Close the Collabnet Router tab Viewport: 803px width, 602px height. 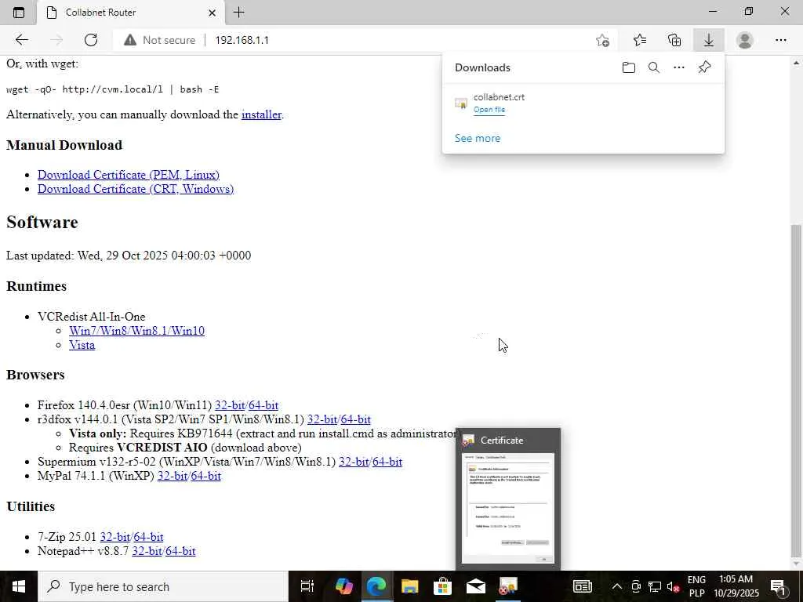212,13
